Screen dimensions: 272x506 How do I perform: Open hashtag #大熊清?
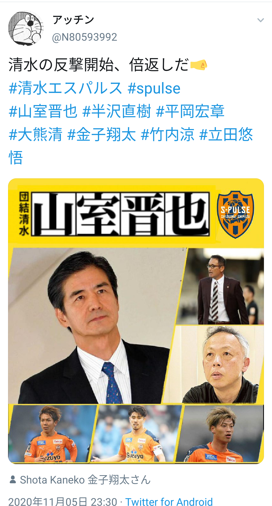click(36, 134)
